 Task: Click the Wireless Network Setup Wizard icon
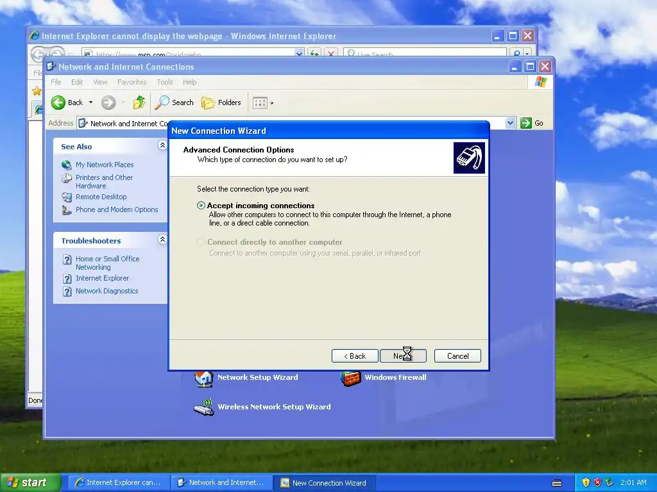tap(204, 407)
